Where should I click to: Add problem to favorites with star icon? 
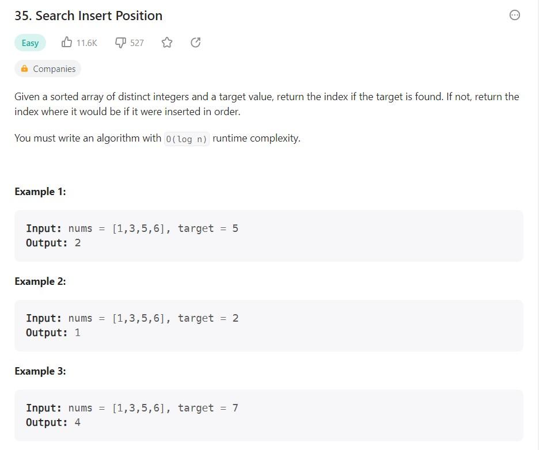click(167, 42)
